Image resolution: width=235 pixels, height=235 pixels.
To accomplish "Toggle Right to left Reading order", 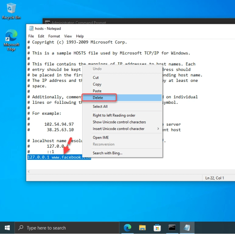I will click(122, 115).
